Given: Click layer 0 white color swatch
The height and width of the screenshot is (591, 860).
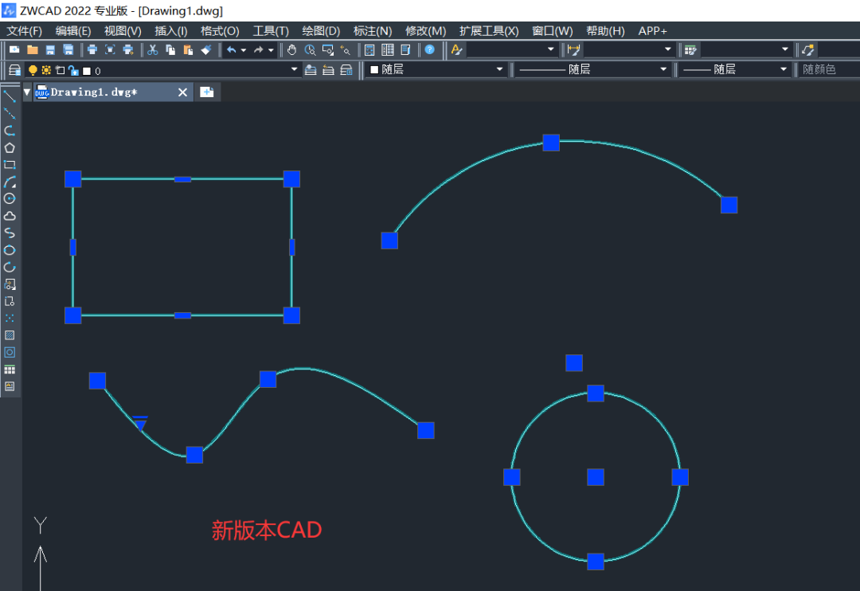Looking at the screenshot, I should (86, 71).
